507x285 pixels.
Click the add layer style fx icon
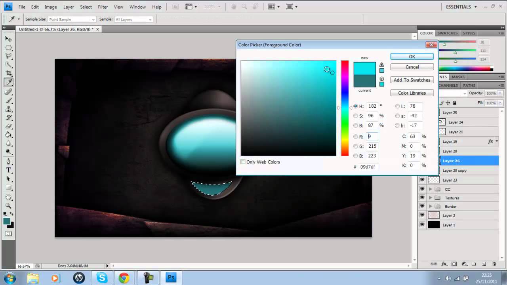[444, 264]
